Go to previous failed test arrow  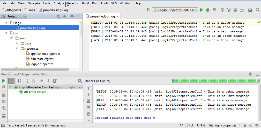coord(42,81)
